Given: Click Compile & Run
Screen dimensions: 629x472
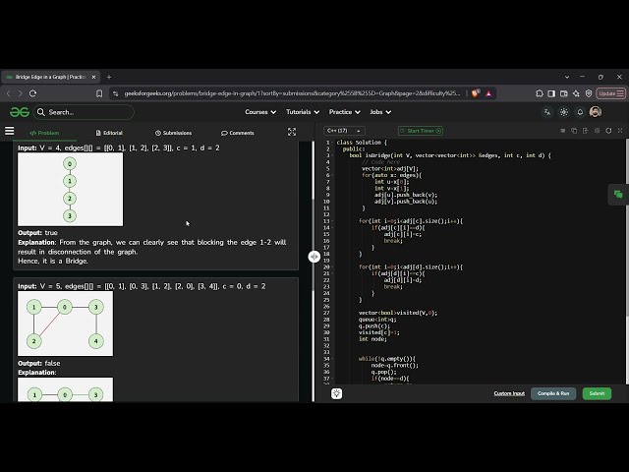Looking at the screenshot, I should [553, 393].
